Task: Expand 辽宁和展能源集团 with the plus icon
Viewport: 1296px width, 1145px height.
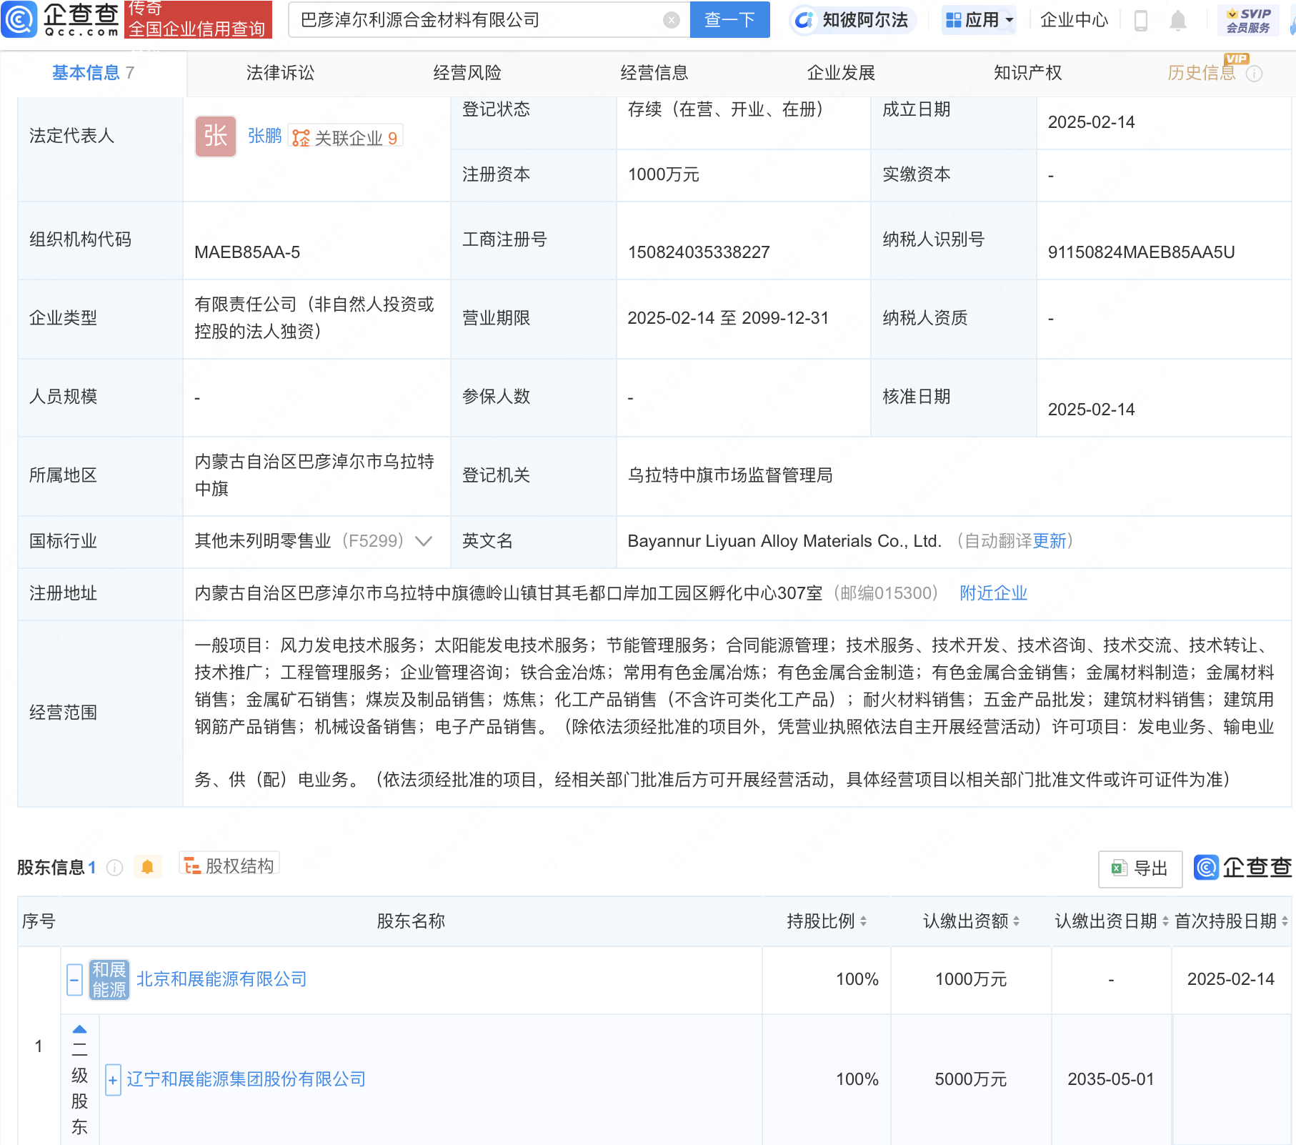Action: pos(113,1079)
